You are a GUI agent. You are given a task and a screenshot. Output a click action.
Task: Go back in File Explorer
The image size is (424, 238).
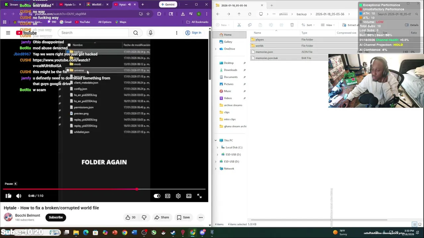pyautogui.click(x=218, y=14)
